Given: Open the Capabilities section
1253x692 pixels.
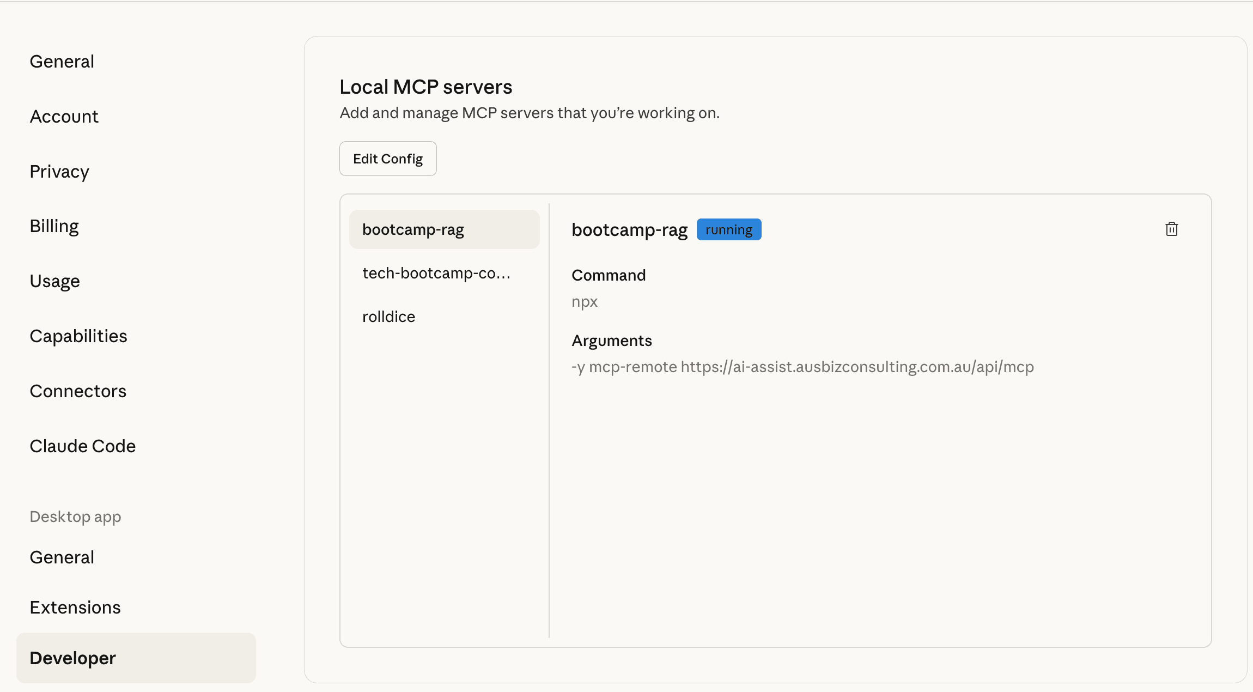Looking at the screenshot, I should (x=78, y=336).
